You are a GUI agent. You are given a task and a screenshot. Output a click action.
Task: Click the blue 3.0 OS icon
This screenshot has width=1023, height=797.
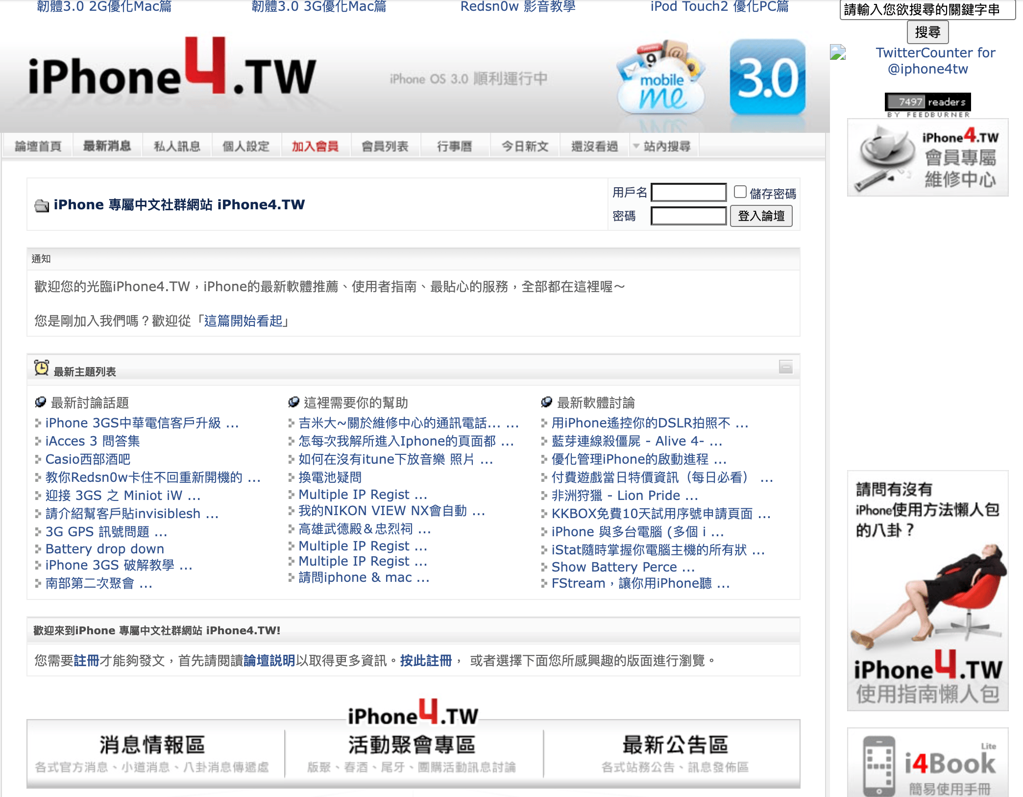click(768, 77)
